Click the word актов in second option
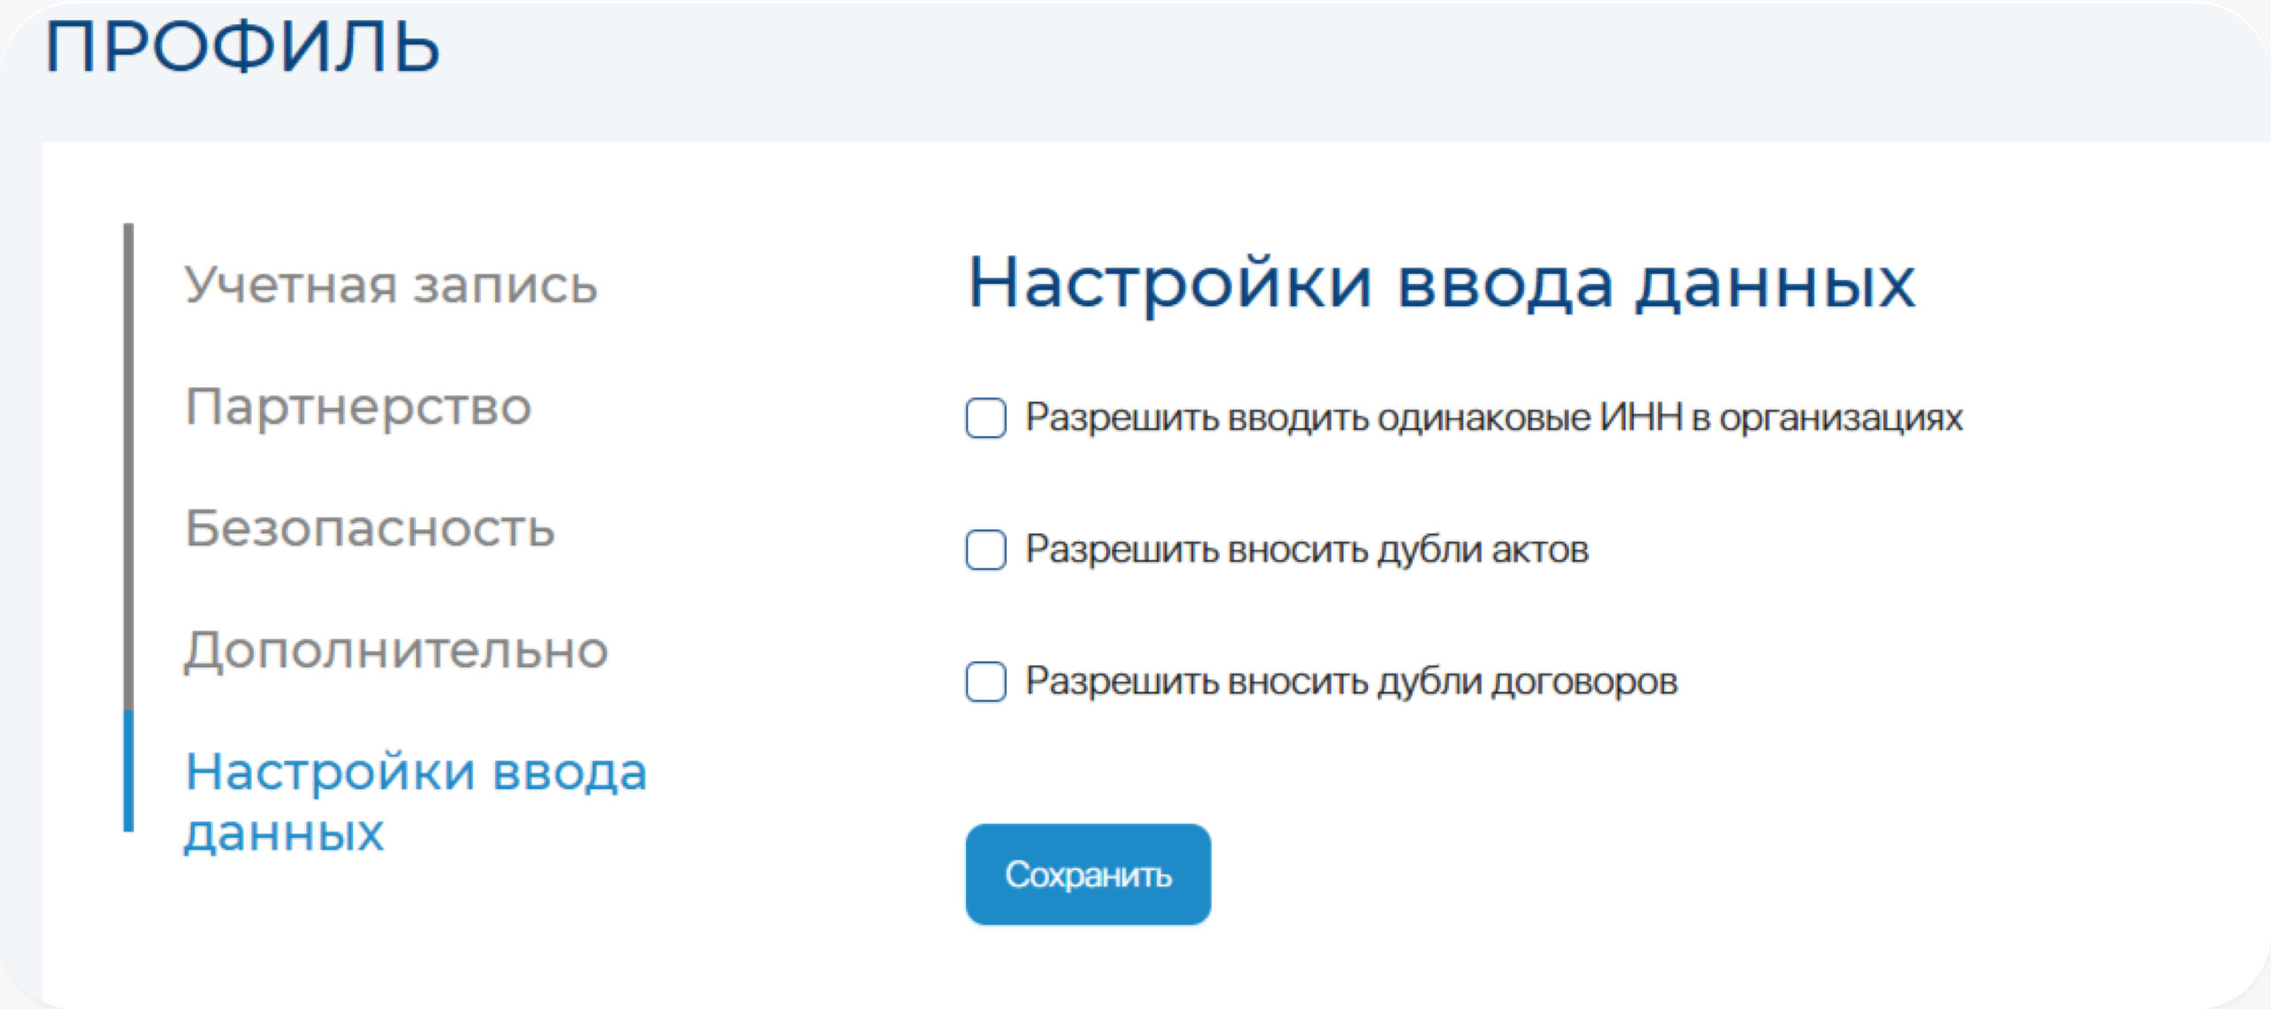This screenshot has height=1009, width=2271. pyautogui.click(x=1540, y=550)
